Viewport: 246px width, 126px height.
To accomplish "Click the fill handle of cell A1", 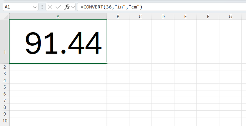I will point(107,63).
